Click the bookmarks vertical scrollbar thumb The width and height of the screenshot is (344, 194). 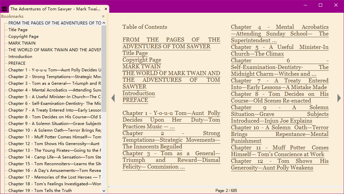pos(104,69)
